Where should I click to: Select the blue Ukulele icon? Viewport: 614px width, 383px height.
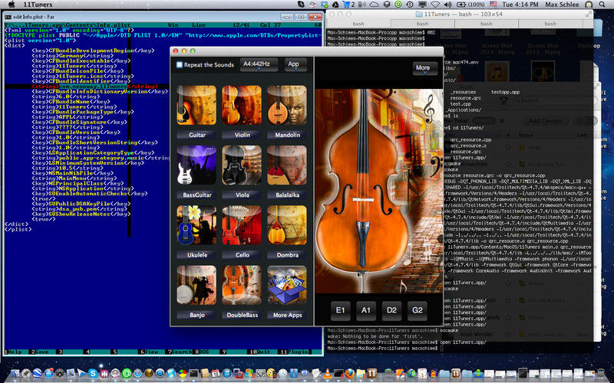[x=196, y=225]
